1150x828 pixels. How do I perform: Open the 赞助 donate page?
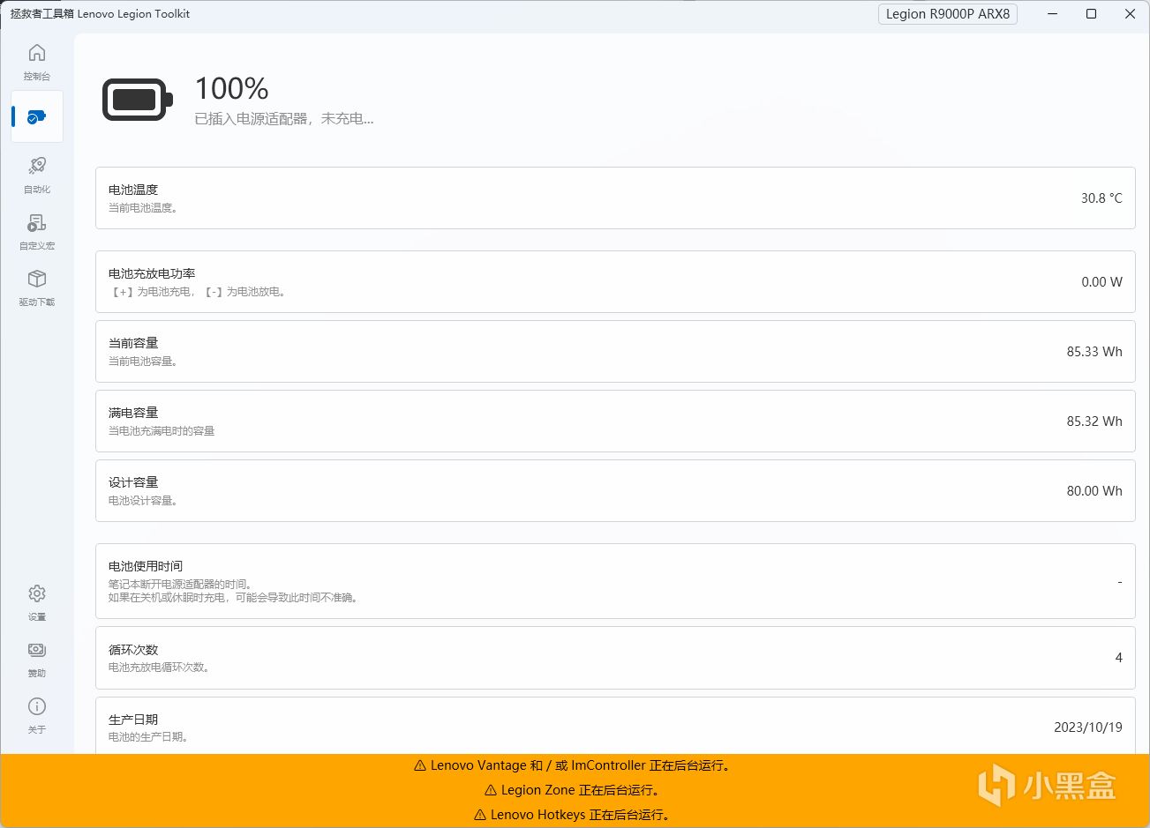click(37, 659)
